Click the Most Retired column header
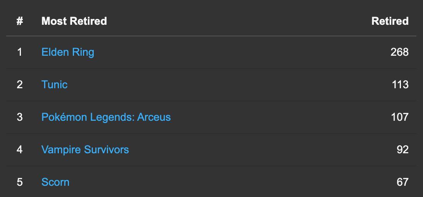This screenshot has height=197, width=423. pos(74,21)
